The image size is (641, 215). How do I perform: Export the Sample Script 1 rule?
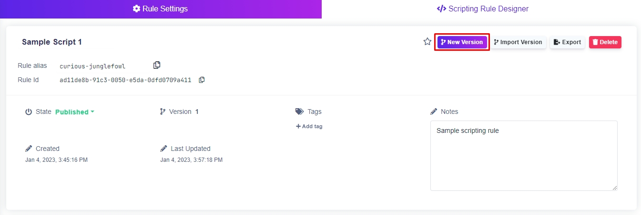567,42
